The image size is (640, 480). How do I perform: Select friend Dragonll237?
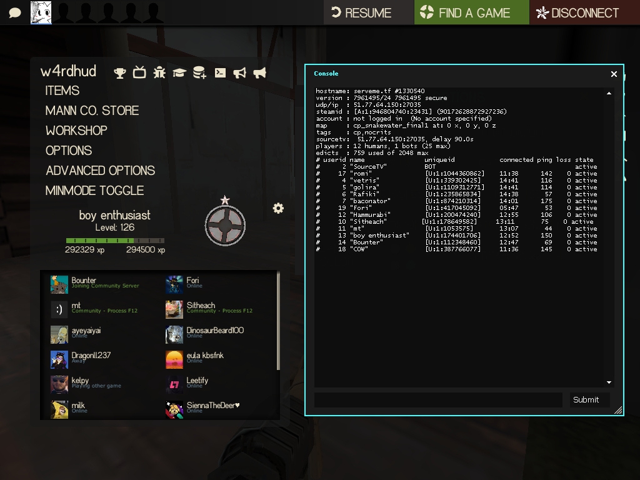(x=81, y=359)
